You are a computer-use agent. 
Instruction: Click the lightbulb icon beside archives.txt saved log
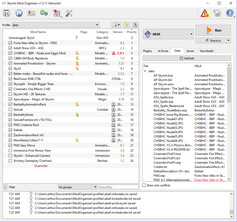coord(31,203)
